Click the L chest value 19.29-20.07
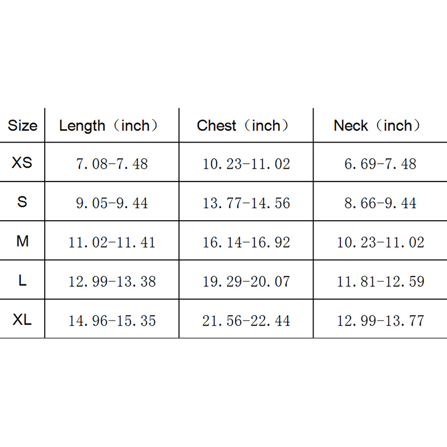The height and width of the screenshot is (447, 447). click(246, 282)
